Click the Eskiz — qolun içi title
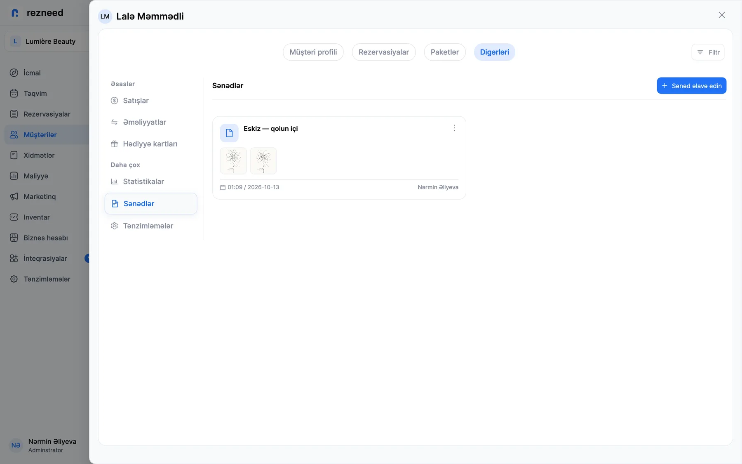The height and width of the screenshot is (464, 742). coord(270,129)
